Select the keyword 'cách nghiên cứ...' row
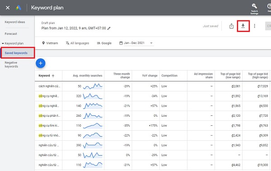 click(49, 86)
